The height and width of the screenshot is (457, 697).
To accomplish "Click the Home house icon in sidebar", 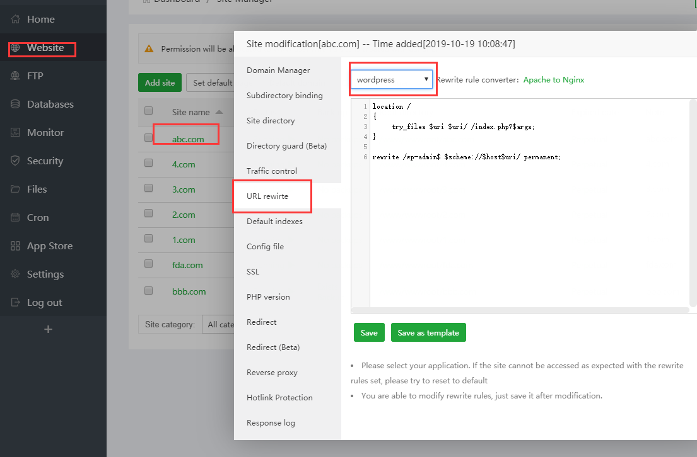I will coord(15,19).
